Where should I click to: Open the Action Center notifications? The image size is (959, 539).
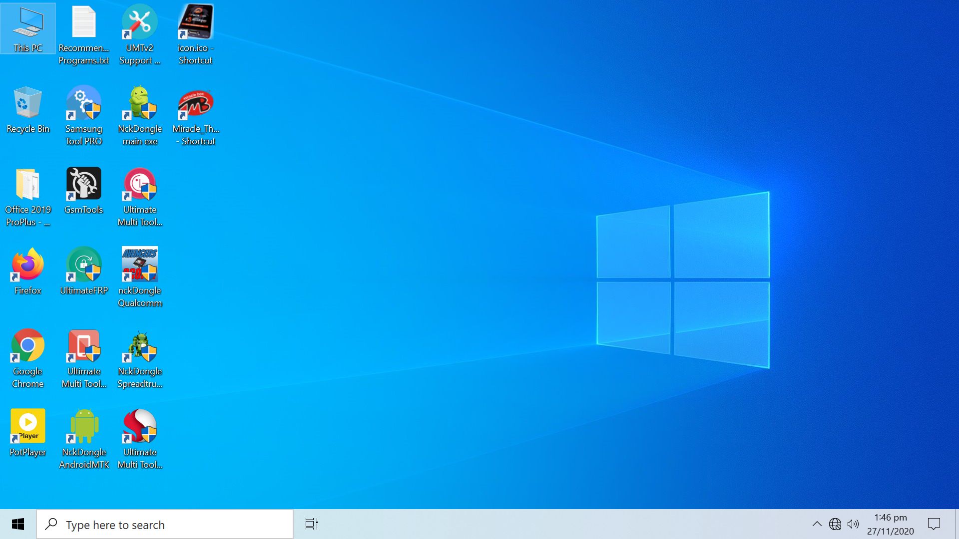coord(934,524)
